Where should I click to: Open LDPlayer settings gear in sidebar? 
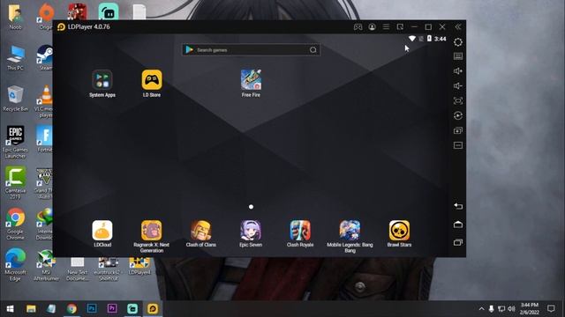458,42
